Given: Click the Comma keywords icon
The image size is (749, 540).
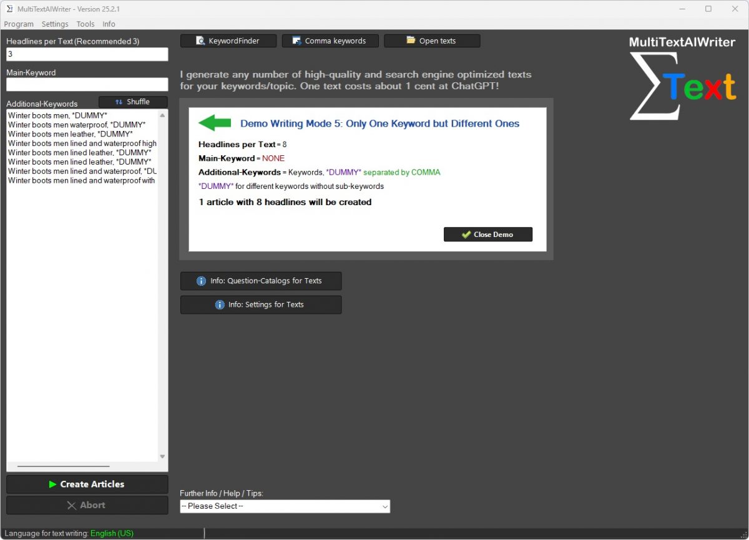Looking at the screenshot, I should [296, 41].
